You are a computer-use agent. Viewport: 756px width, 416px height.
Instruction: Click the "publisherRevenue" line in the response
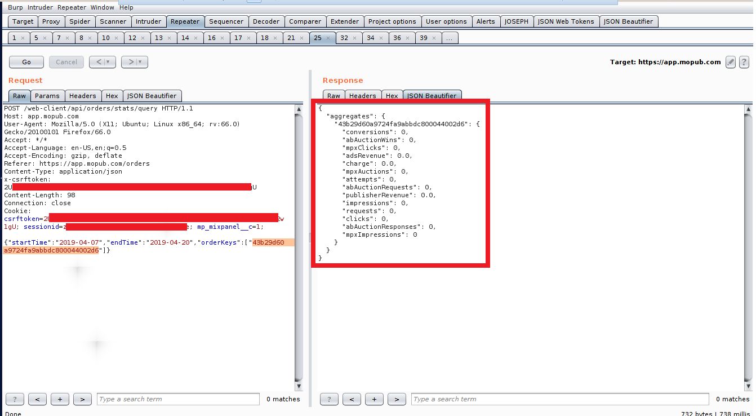click(389, 195)
